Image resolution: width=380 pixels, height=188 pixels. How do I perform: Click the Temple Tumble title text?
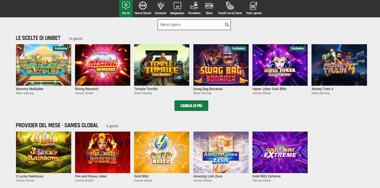tap(146, 89)
